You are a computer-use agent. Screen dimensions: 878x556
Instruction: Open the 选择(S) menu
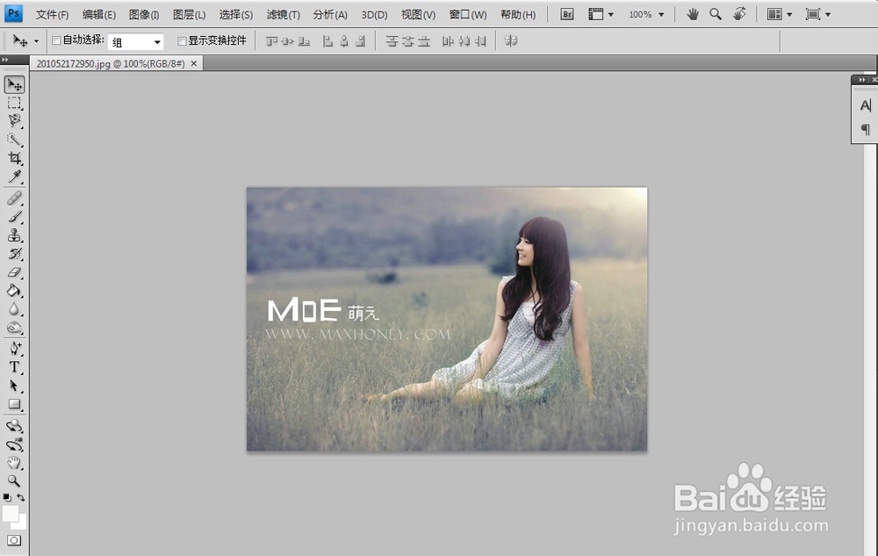pos(235,15)
